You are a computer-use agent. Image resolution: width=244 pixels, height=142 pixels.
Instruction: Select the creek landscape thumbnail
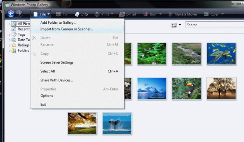point(187,54)
